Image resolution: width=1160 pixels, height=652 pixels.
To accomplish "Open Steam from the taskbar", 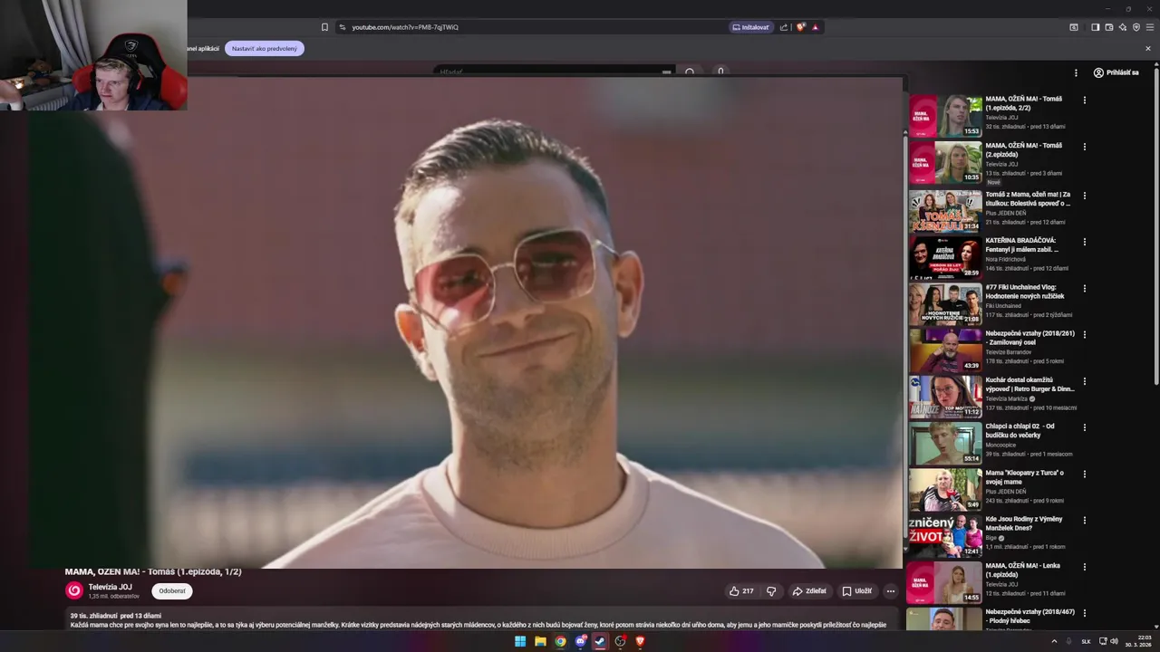I will click(600, 641).
